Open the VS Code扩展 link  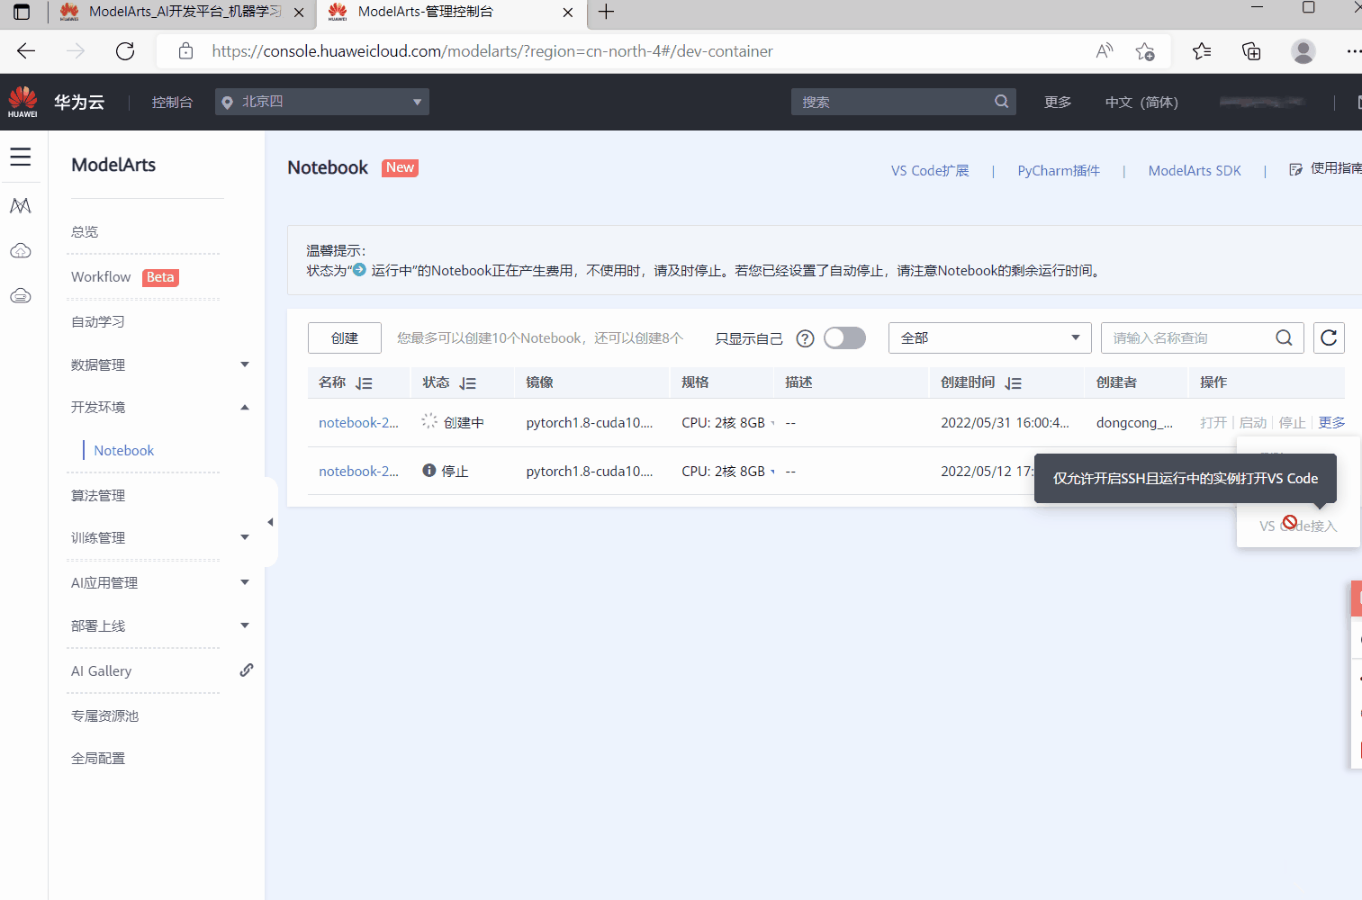click(x=929, y=171)
